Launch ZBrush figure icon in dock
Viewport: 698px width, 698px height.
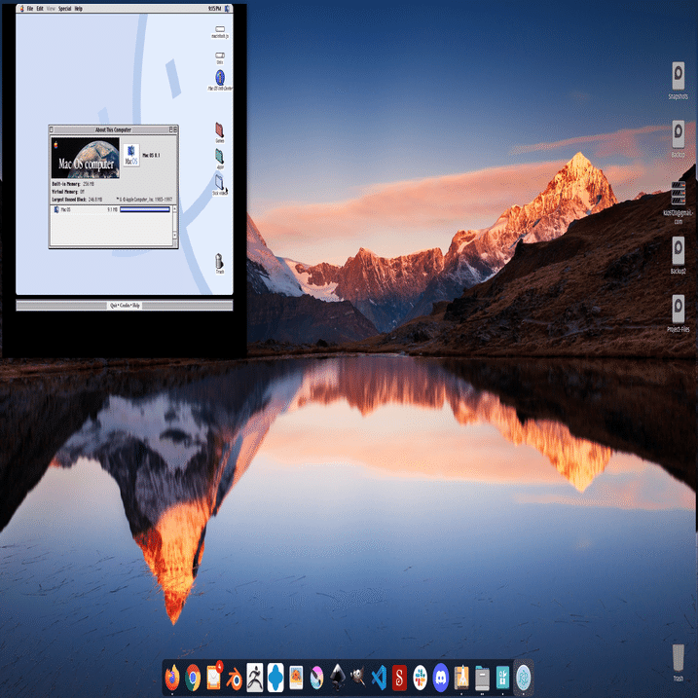click(255, 678)
